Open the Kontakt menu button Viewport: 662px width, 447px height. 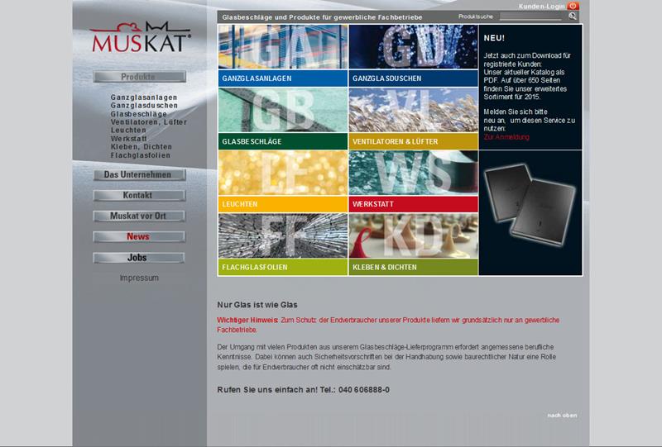(139, 196)
